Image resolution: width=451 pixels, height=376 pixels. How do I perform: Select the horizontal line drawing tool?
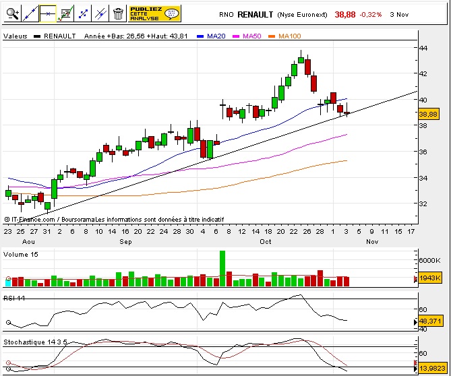click(48, 13)
